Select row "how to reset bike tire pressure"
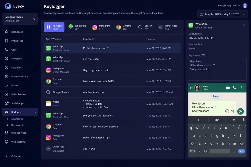 pyautogui.click(x=112, y=126)
